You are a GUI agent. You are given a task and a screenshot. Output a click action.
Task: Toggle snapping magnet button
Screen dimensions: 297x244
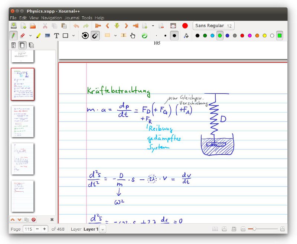click(95, 35)
